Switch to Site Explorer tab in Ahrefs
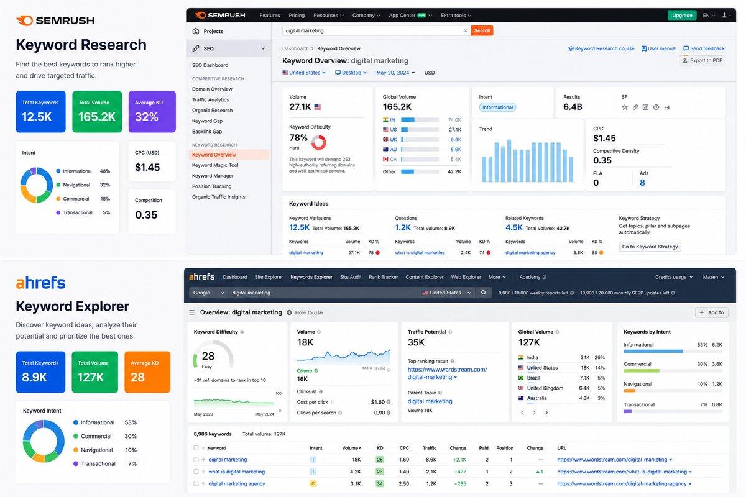Image resolution: width=746 pixels, height=497 pixels. click(x=269, y=277)
